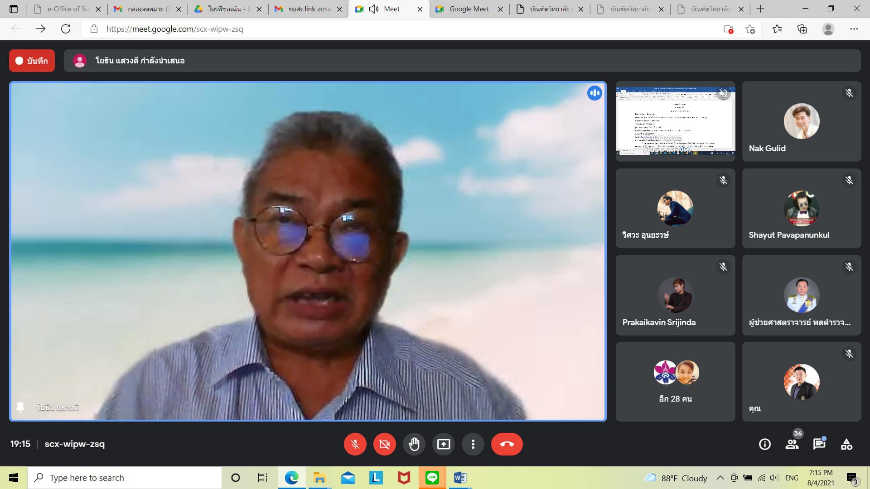Switch to the e-Office browser tab
This screenshot has height=489, width=870.
pos(68,9)
